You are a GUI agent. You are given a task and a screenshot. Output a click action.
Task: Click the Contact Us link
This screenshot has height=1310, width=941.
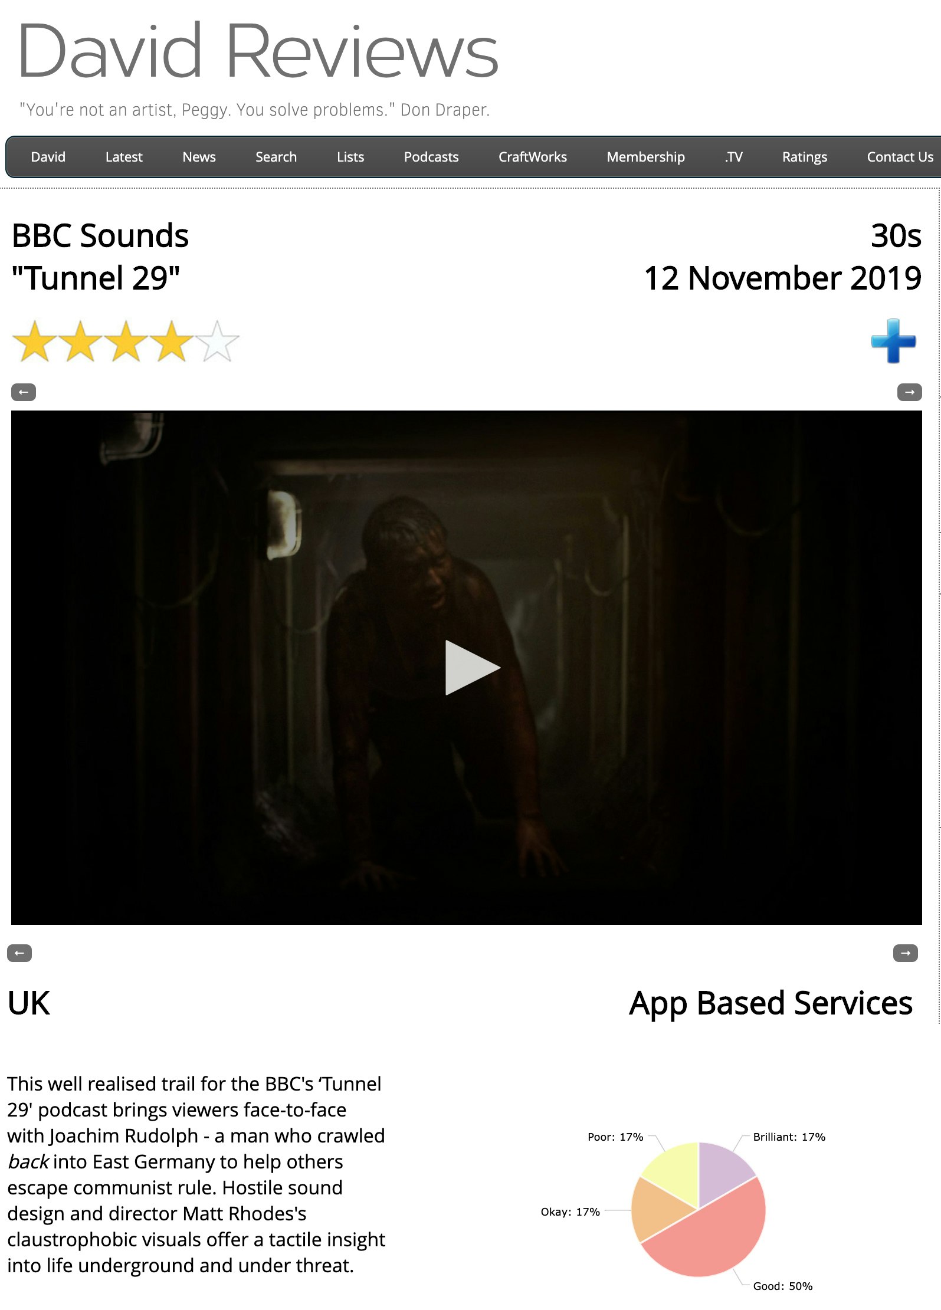click(900, 157)
